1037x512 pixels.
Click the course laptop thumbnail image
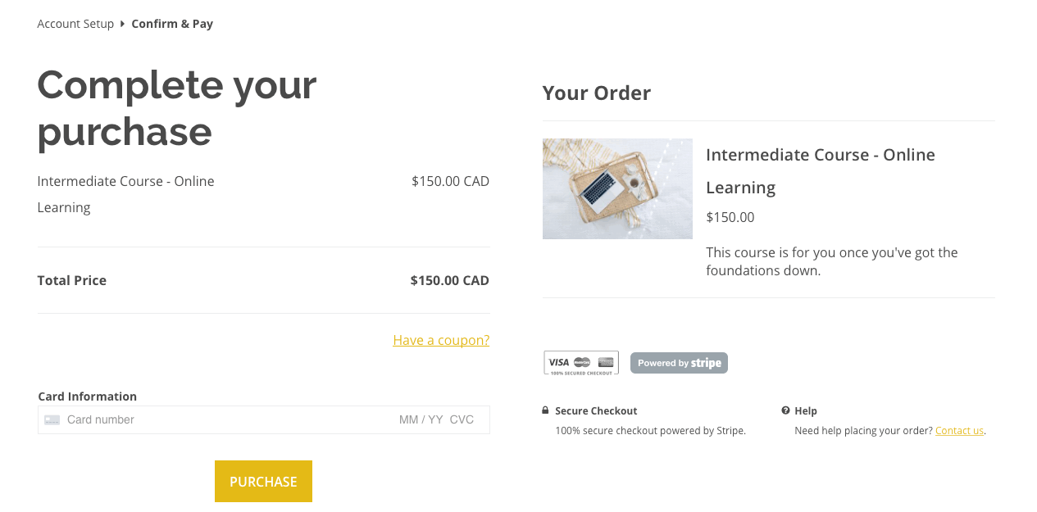[617, 188]
